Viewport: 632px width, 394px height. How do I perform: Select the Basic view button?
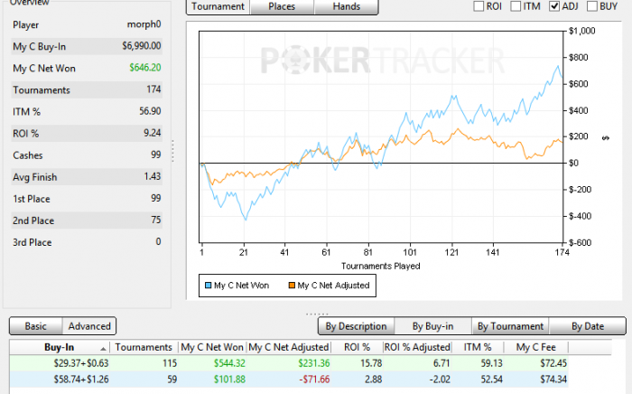coord(36,326)
